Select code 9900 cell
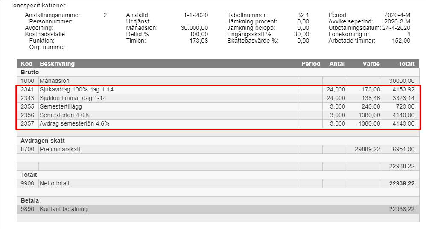Screen dimensions: 426x229 [27, 184]
